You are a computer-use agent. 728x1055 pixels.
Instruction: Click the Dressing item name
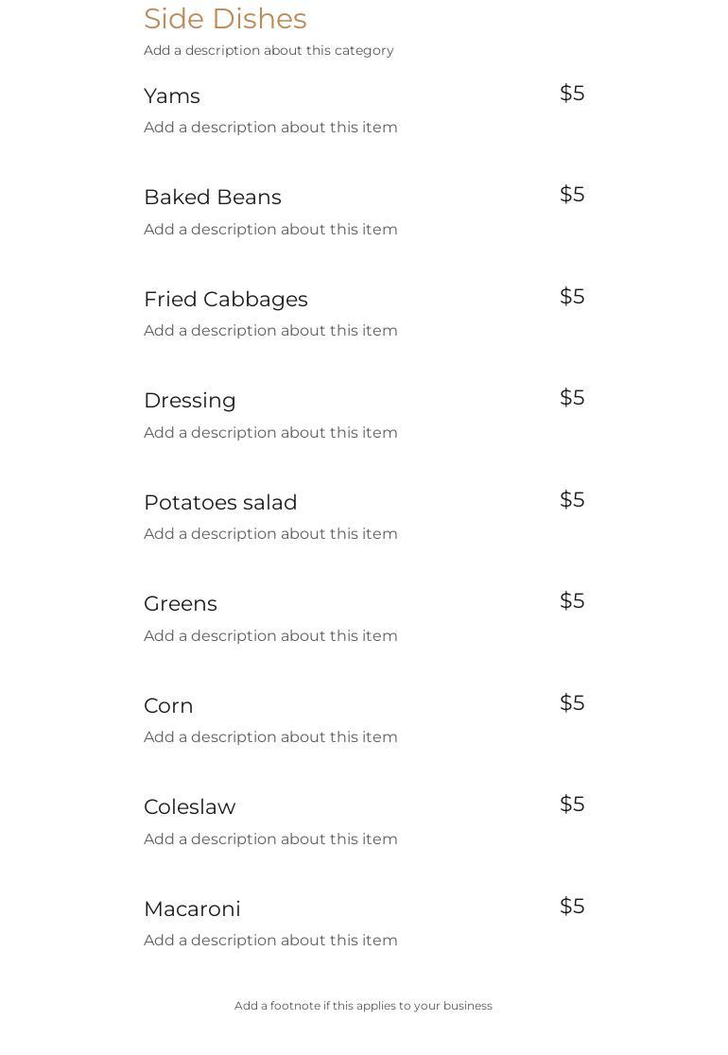coord(190,401)
